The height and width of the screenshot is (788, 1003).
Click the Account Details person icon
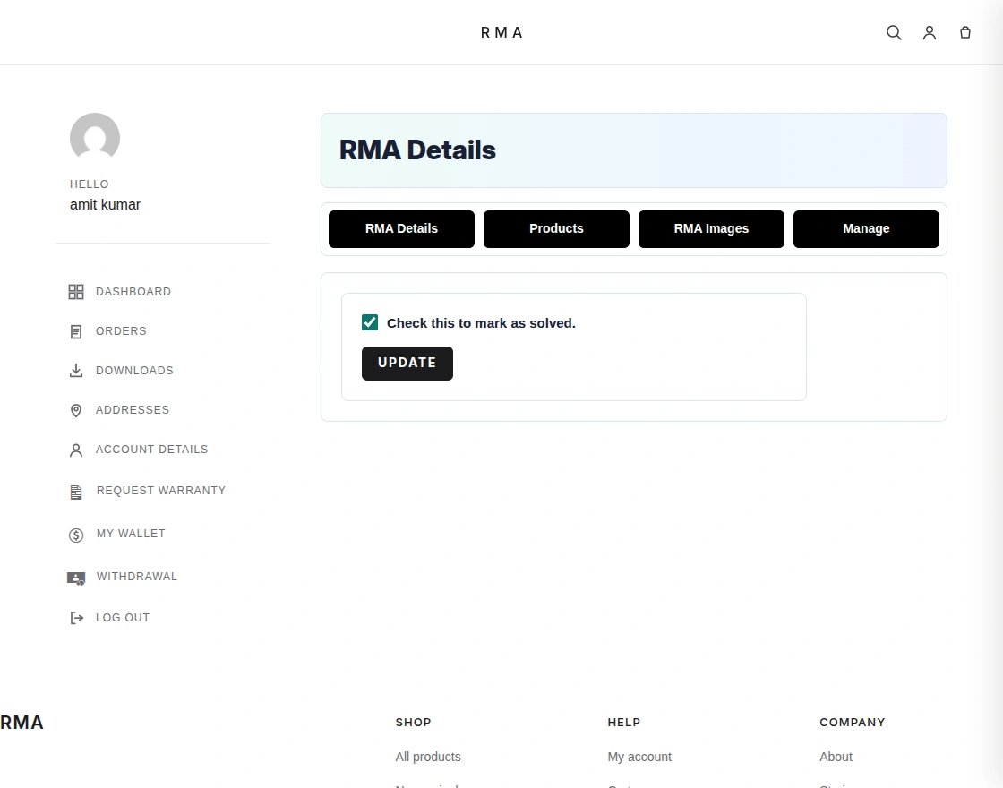pos(76,450)
